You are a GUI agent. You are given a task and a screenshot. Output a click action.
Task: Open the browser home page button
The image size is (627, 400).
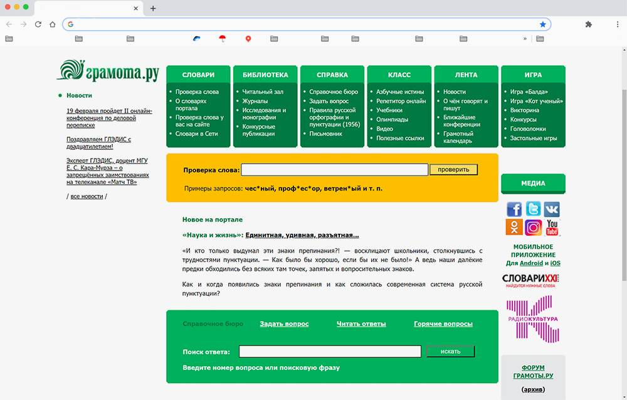click(53, 24)
